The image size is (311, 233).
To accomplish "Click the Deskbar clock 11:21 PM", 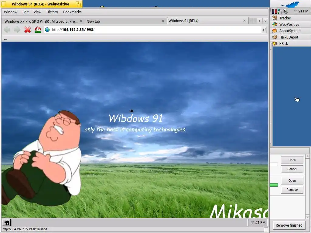I will (301, 11).
